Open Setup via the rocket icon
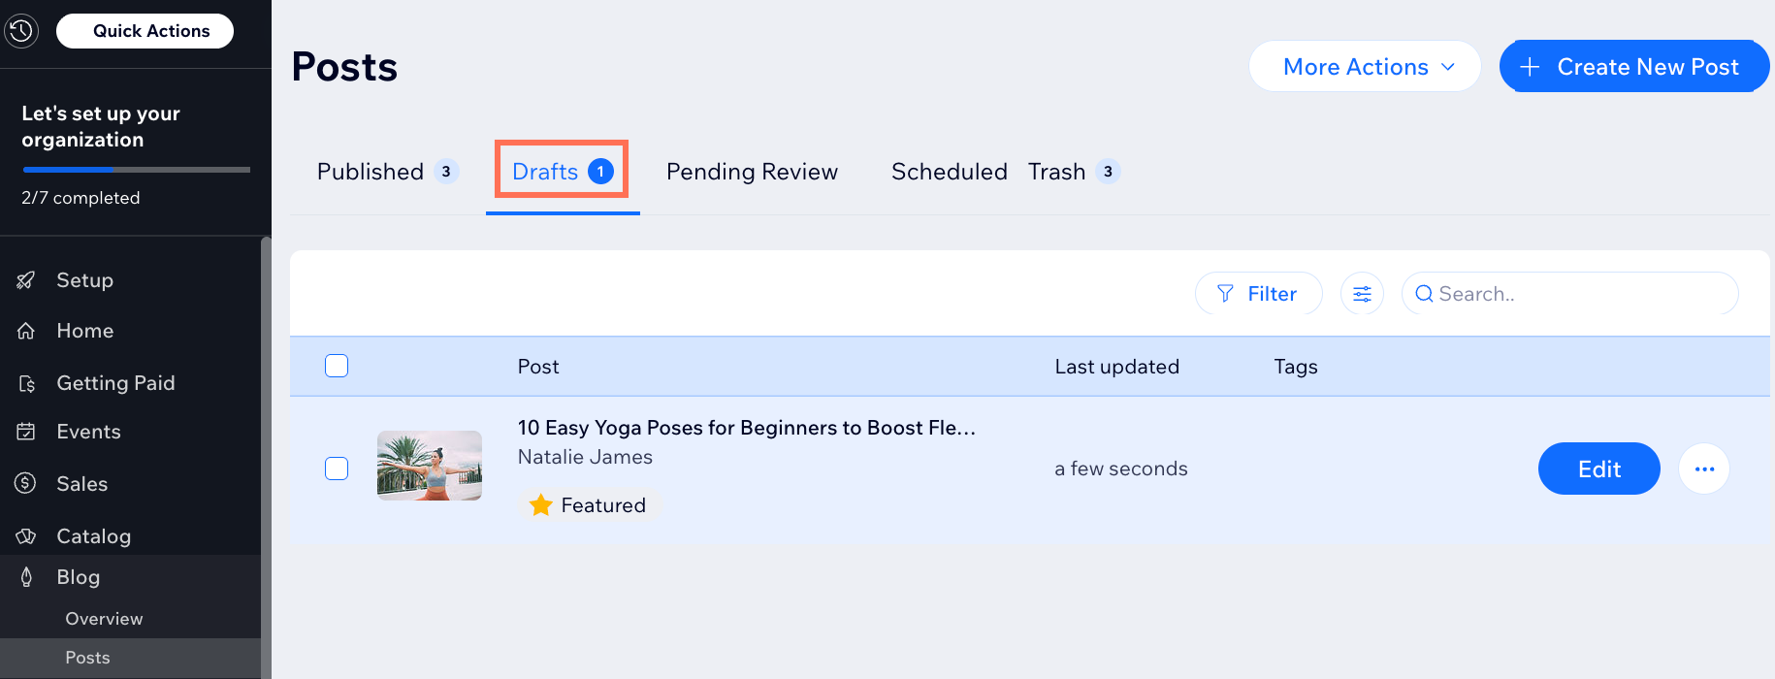This screenshot has height=679, width=1775. click(x=26, y=280)
